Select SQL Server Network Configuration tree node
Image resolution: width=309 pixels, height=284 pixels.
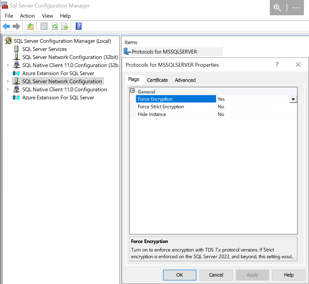click(62, 81)
